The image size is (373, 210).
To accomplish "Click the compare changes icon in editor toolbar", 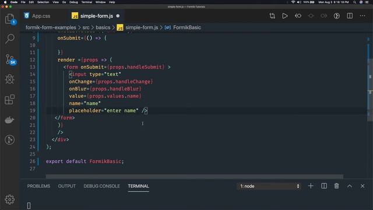I will point(272,16).
